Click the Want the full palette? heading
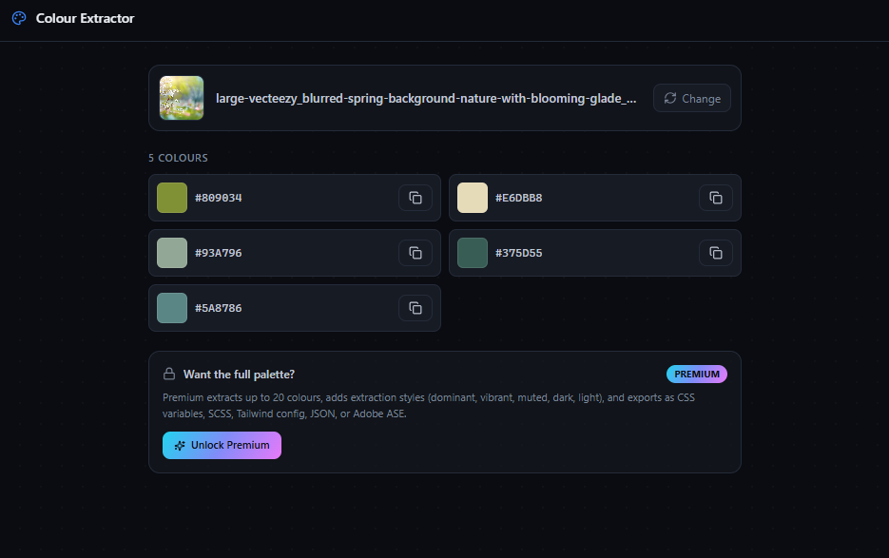 click(x=239, y=375)
